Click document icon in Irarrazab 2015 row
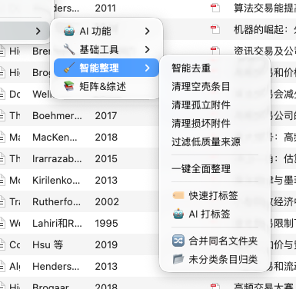This screenshot has height=289, width=296. (x=2, y=158)
